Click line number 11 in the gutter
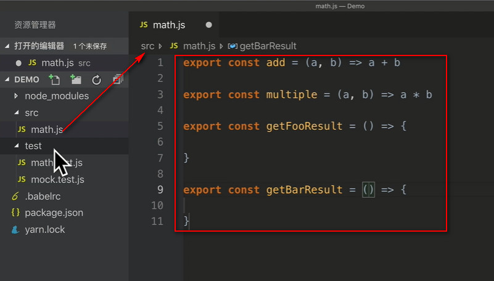The width and height of the screenshot is (494, 281). pos(157,221)
